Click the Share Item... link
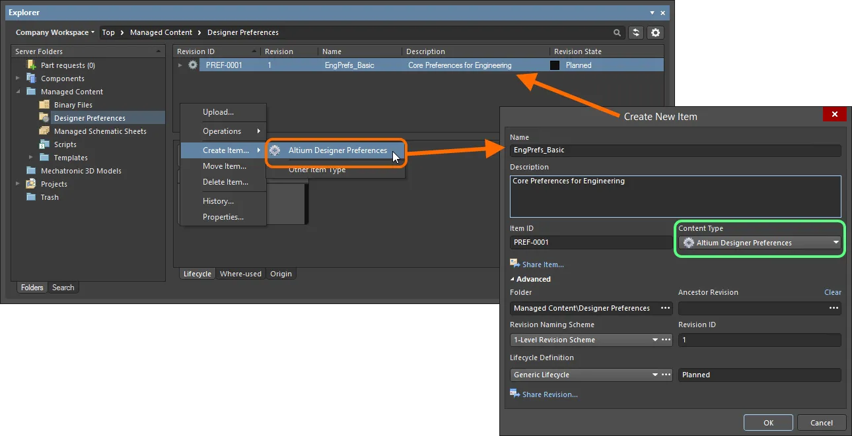The image size is (852, 436). tap(543, 265)
